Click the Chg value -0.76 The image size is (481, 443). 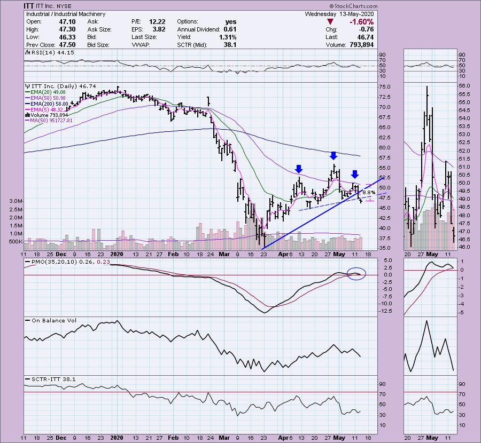point(366,29)
